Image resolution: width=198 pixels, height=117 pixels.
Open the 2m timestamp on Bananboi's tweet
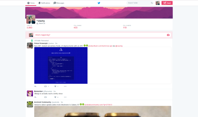tap(54, 91)
